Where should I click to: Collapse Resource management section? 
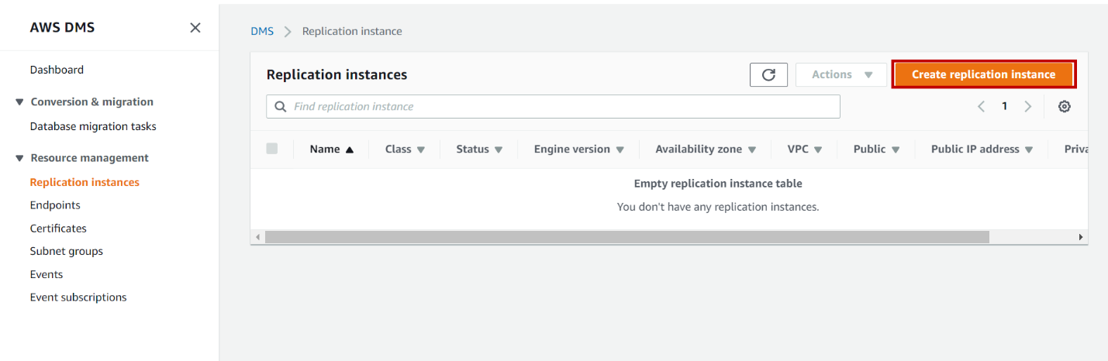point(19,158)
